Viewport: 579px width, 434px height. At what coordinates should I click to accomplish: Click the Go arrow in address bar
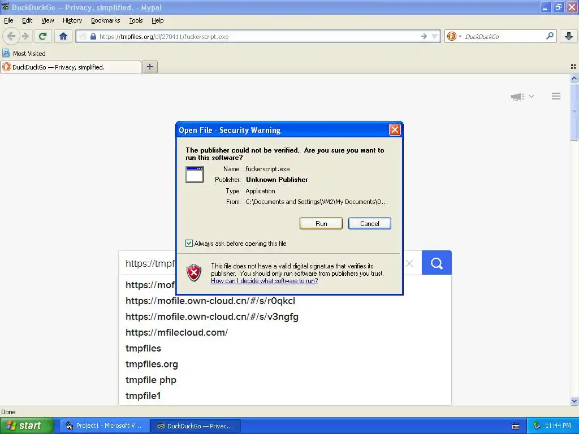(424, 36)
